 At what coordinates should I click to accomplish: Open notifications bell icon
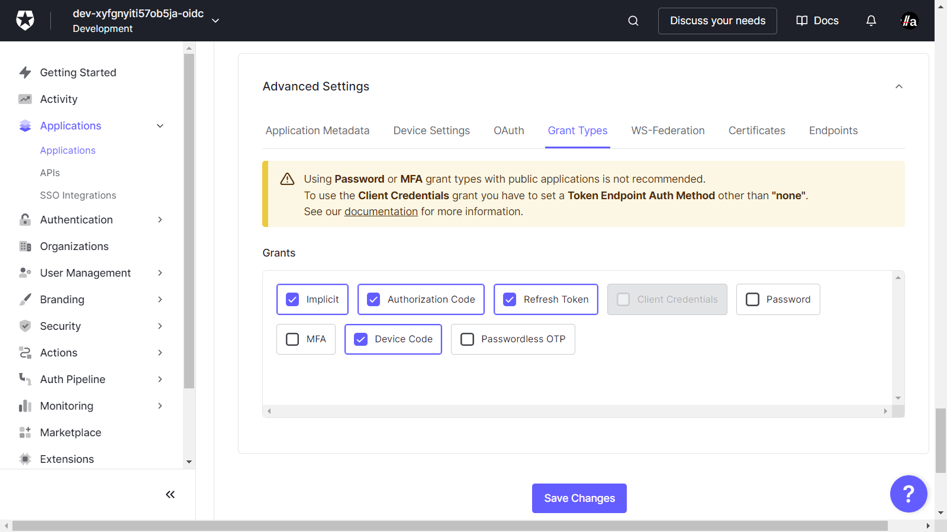click(x=871, y=21)
